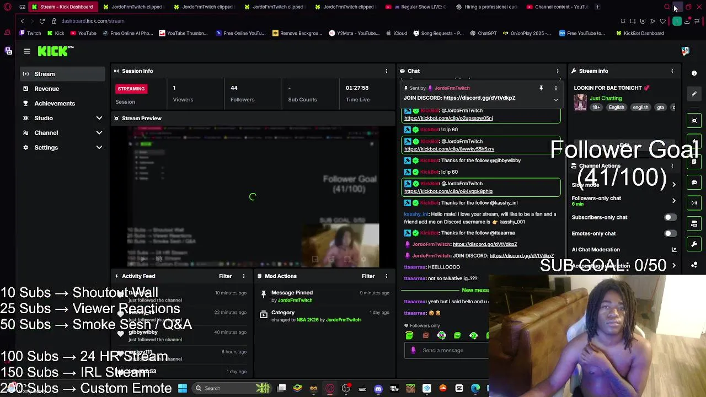The height and width of the screenshot is (397, 706).
Task: Click the chat bubble icon in right sidebar
Action: click(x=694, y=183)
